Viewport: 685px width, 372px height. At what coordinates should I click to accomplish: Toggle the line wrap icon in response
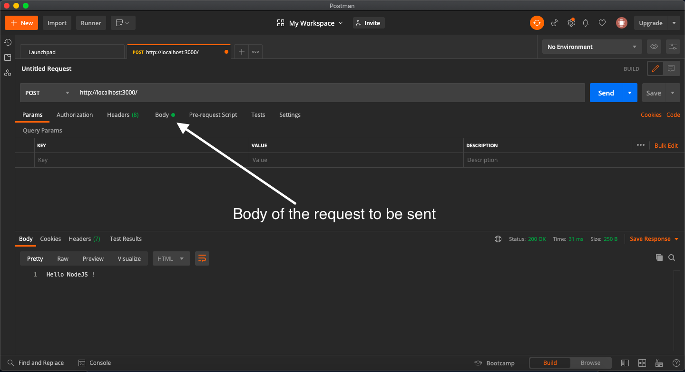(x=202, y=258)
